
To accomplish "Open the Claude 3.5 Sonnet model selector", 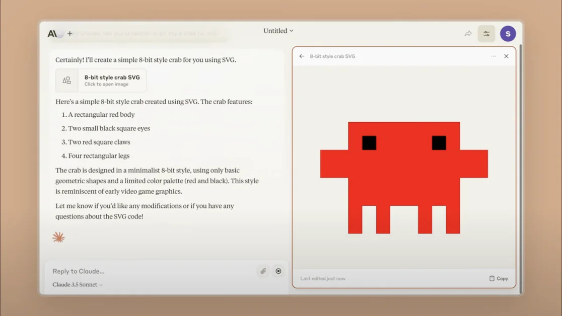I will point(78,285).
